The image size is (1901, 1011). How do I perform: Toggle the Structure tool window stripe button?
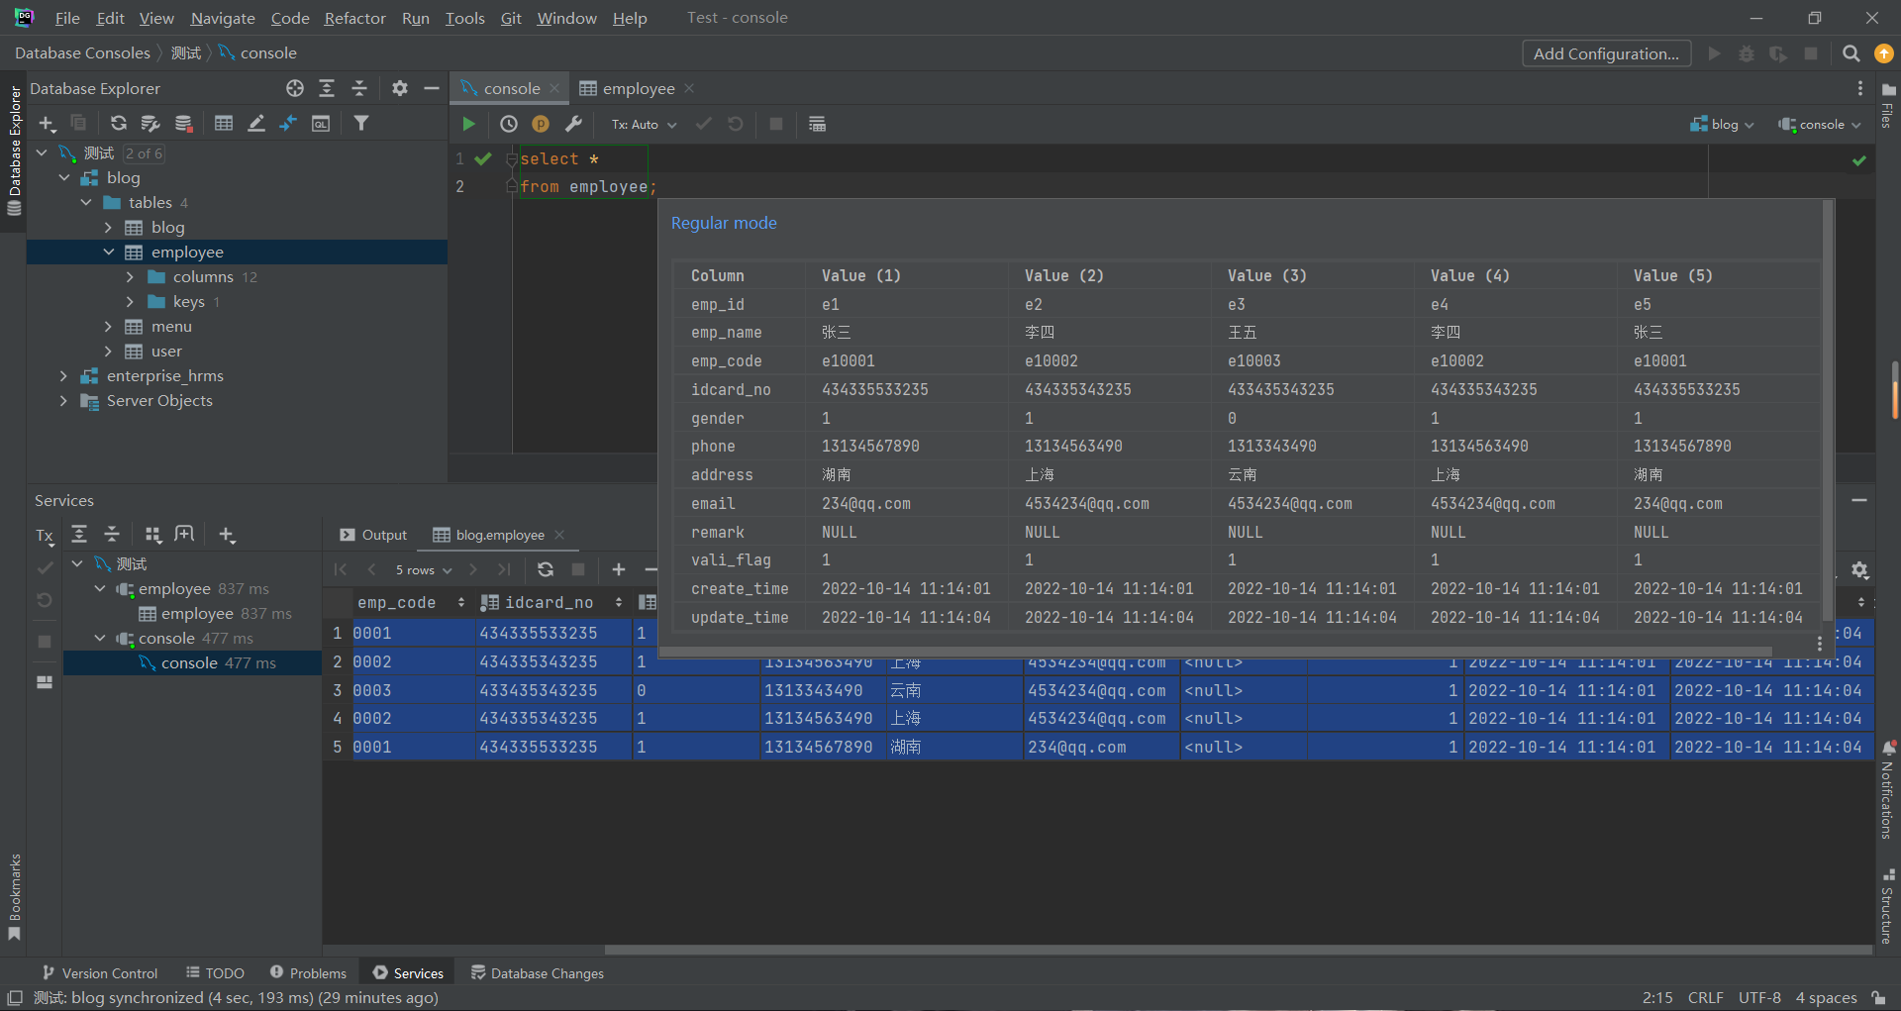[1887, 907]
